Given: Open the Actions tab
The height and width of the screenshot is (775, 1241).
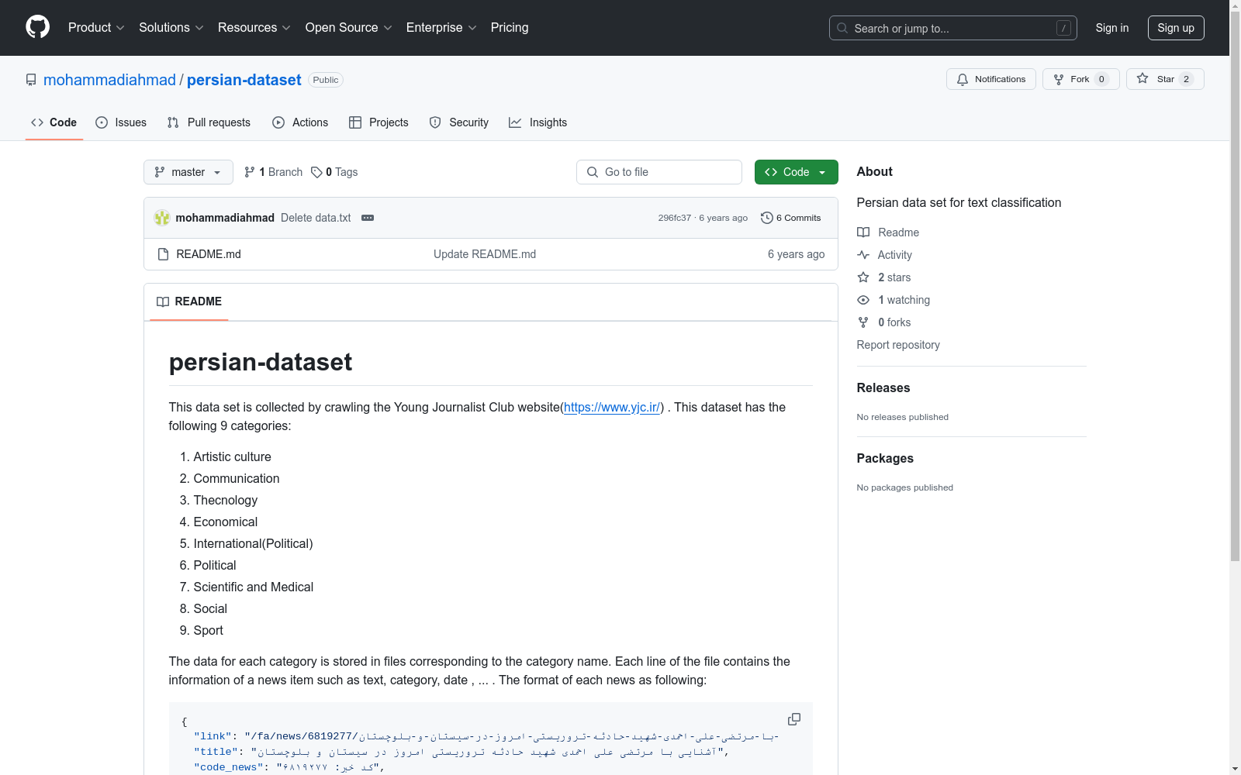Looking at the screenshot, I should (x=300, y=122).
